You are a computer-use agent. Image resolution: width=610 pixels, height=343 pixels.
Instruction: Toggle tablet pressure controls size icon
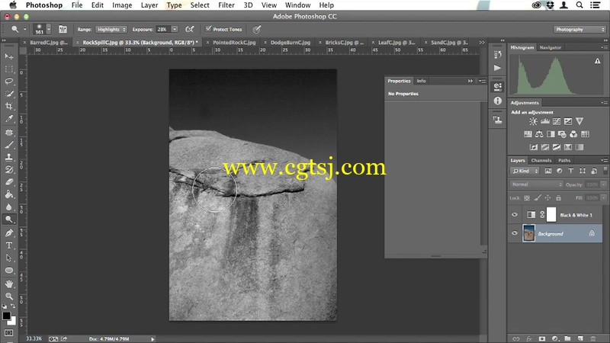point(257,29)
